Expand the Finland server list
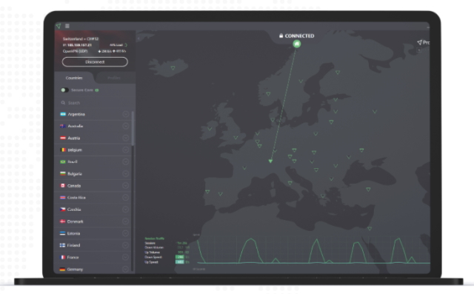This screenshot has height=294, width=474. click(x=126, y=245)
